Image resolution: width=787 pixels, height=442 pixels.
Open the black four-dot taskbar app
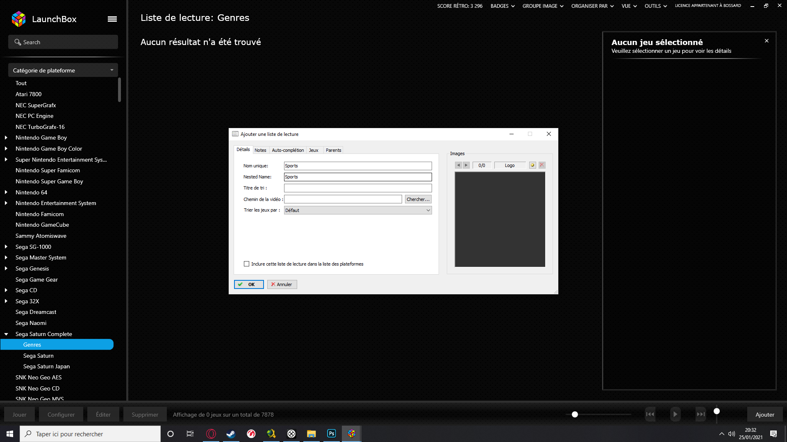(x=291, y=434)
